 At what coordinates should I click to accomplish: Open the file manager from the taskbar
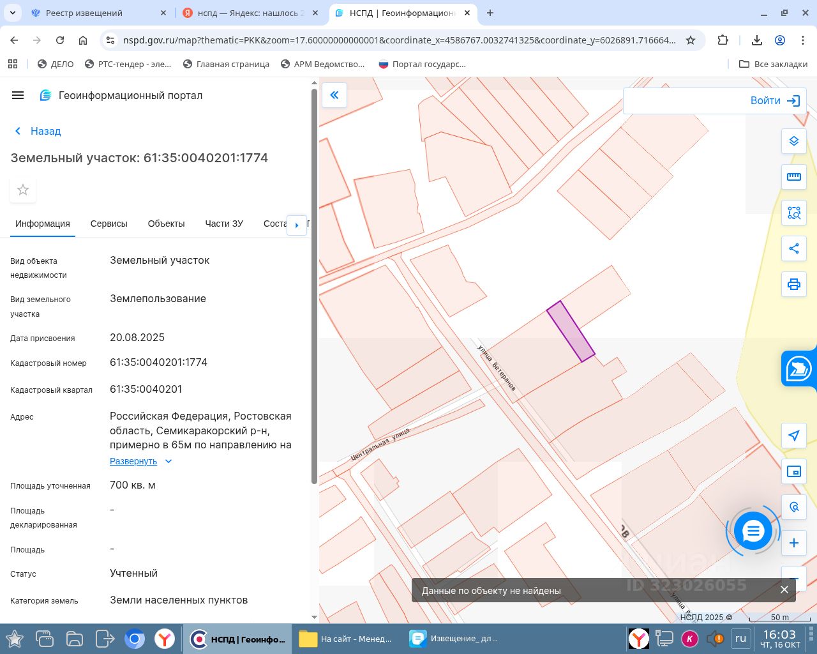tap(75, 639)
